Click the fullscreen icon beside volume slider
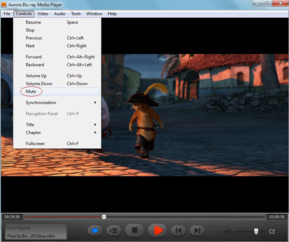Screen dimensions: 289x242 click(x=272, y=231)
